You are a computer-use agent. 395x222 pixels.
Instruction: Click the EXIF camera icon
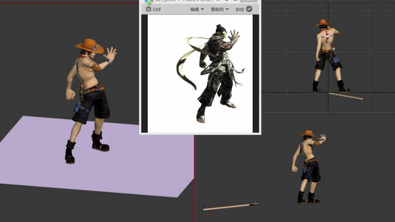click(x=148, y=9)
